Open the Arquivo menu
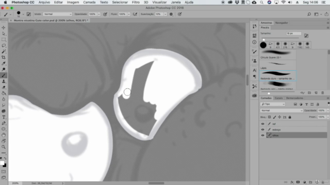Viewport: 330px width, 185px height. (x=44, y=2)
